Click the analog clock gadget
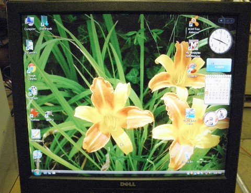 point(221,41)
